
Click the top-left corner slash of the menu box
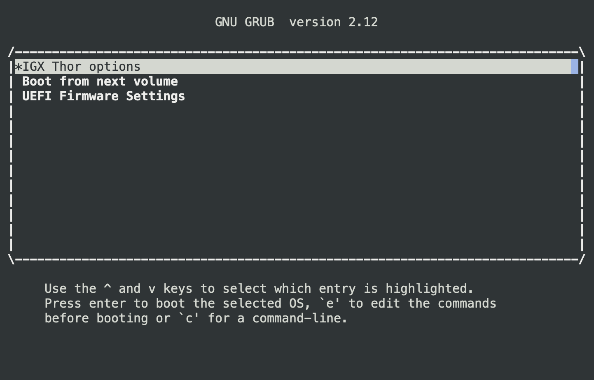click(11, 52)
